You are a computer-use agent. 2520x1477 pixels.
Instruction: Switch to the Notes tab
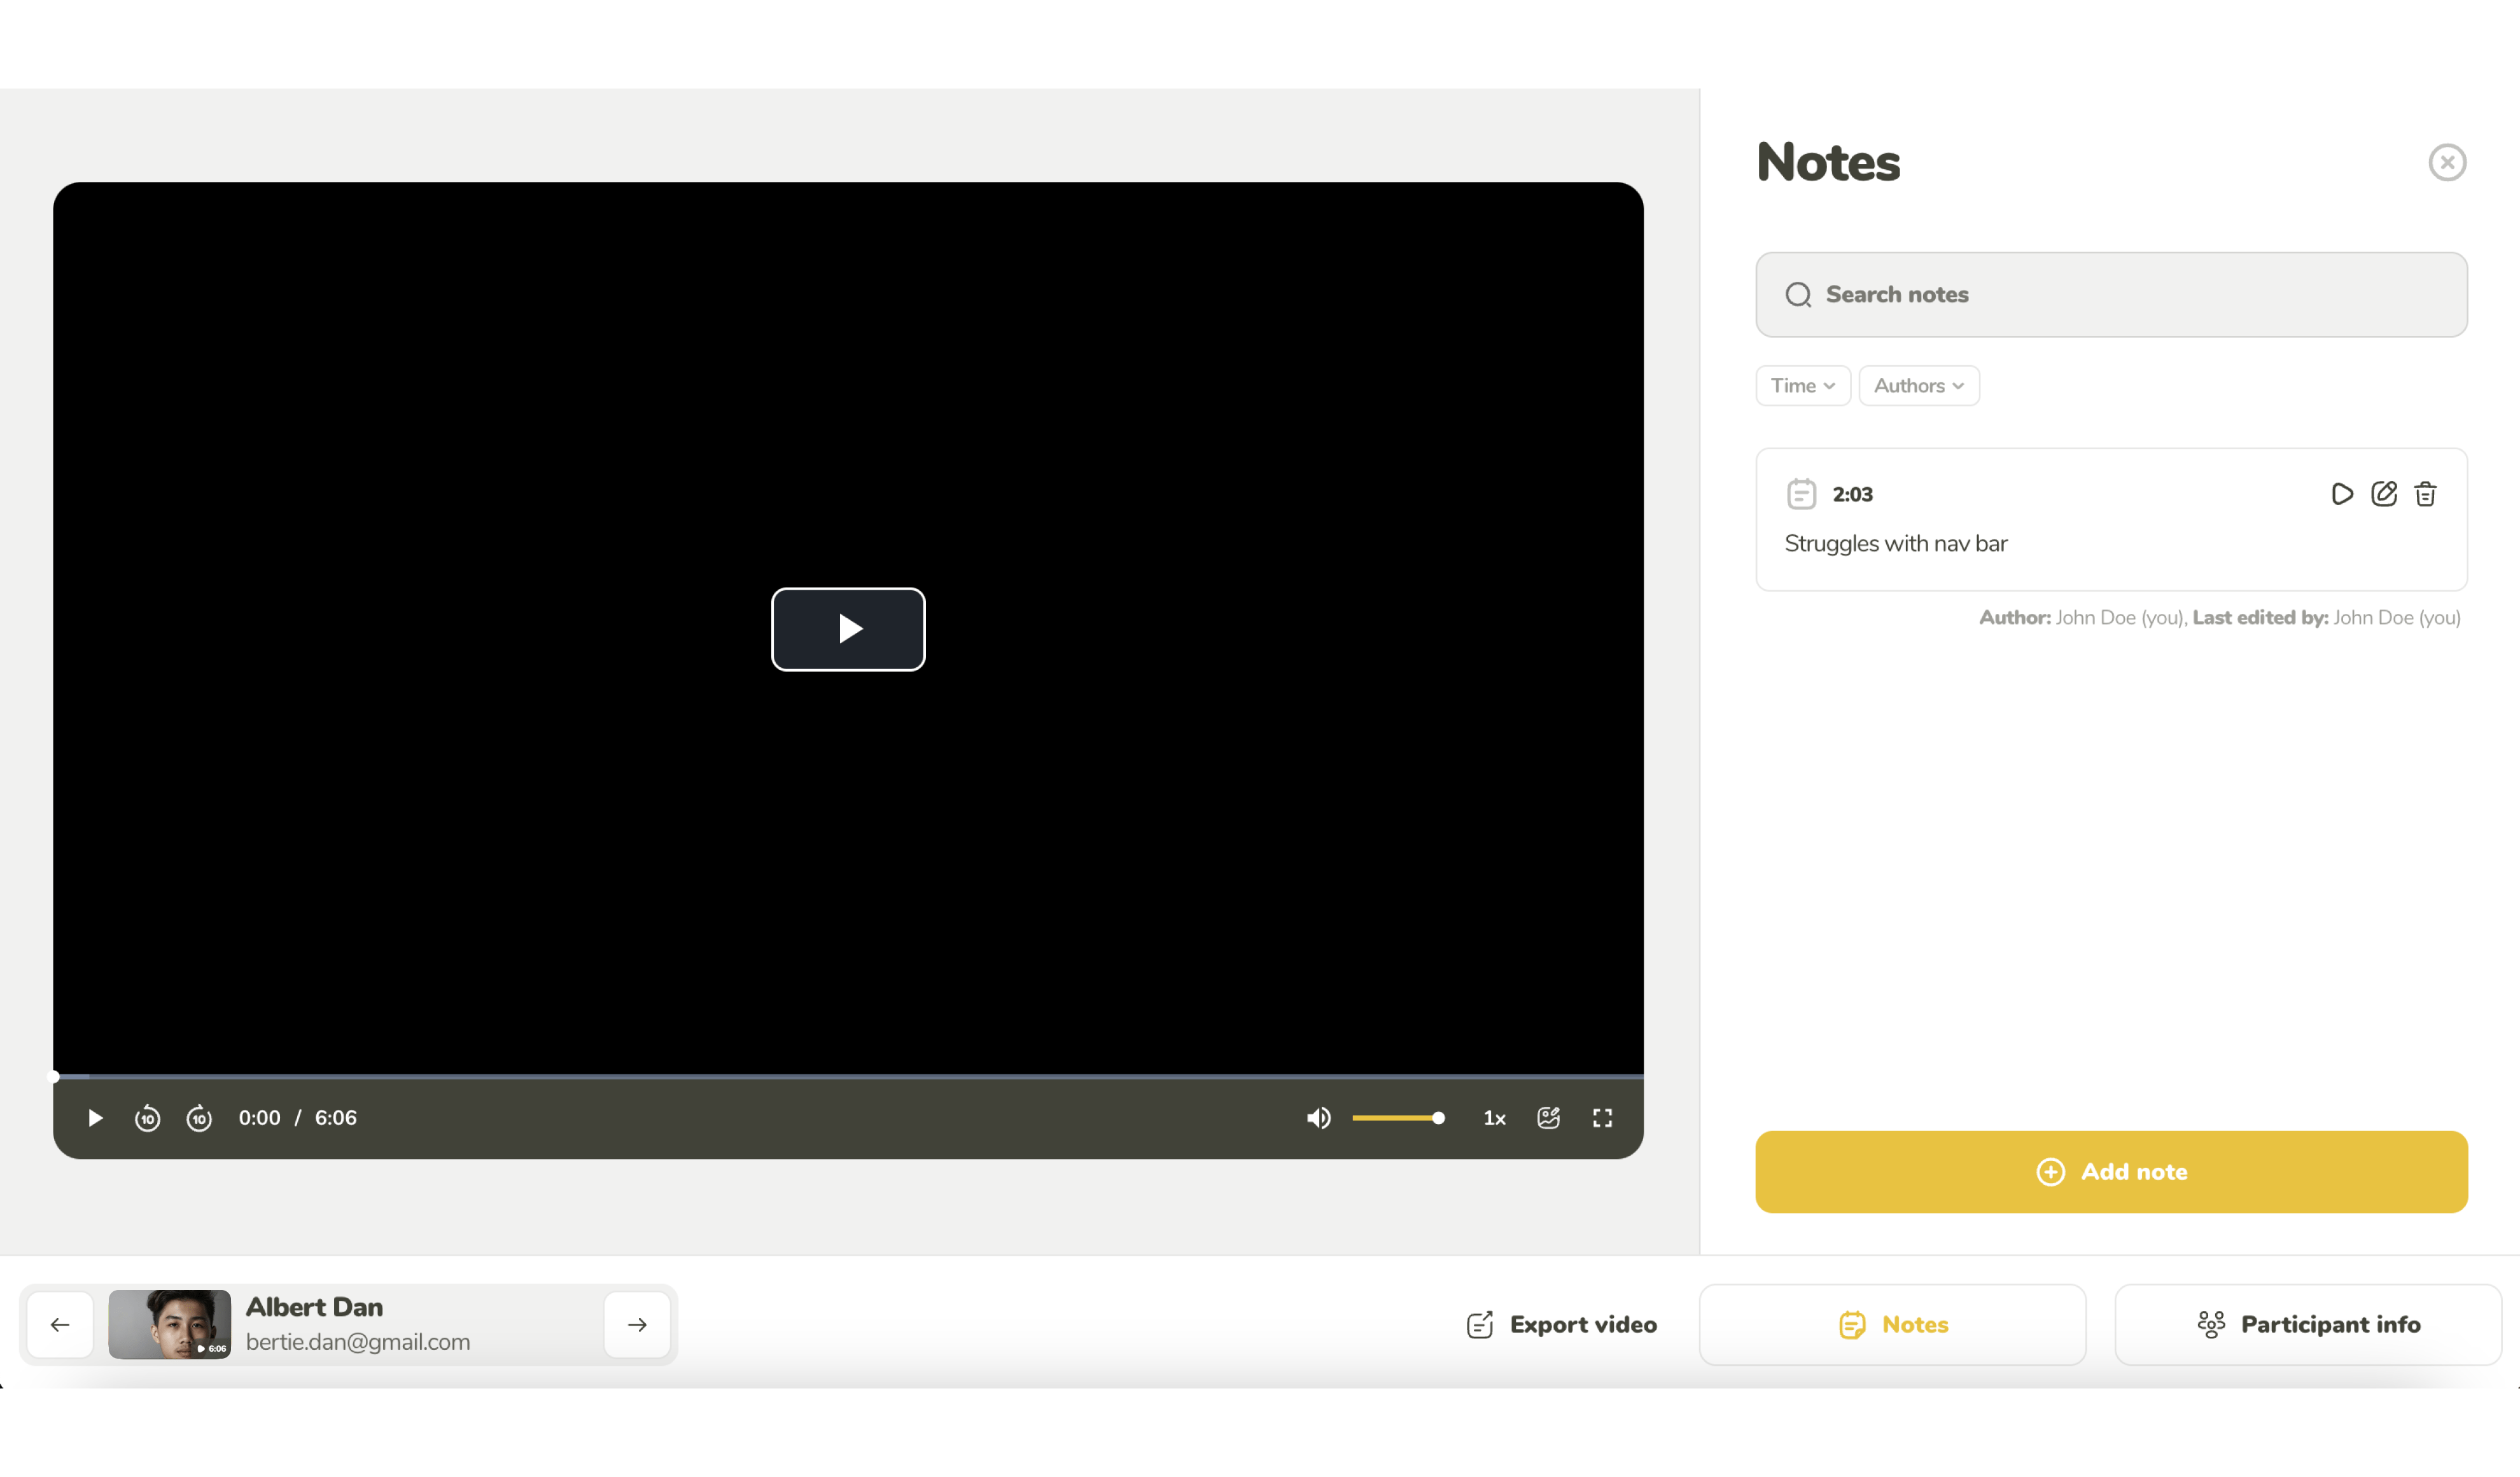[x=1892, y=1324]
